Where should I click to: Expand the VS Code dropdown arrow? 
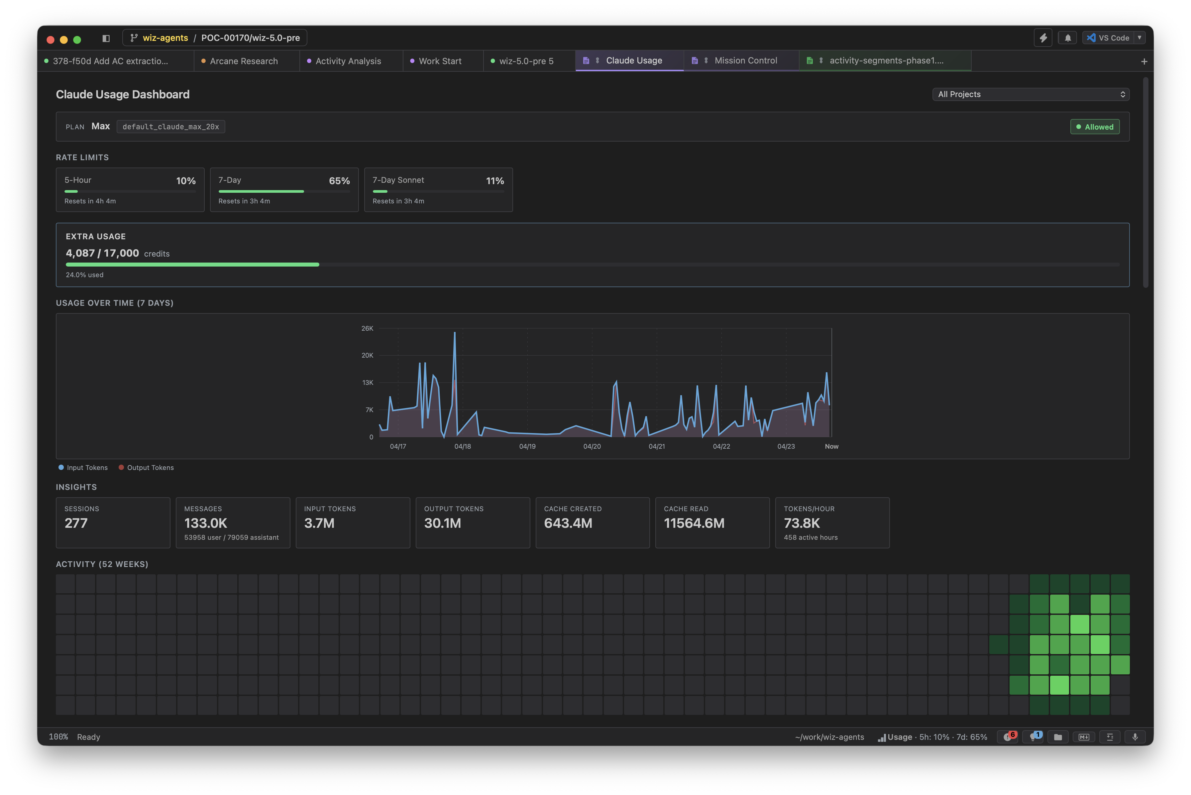[1139, 38]
